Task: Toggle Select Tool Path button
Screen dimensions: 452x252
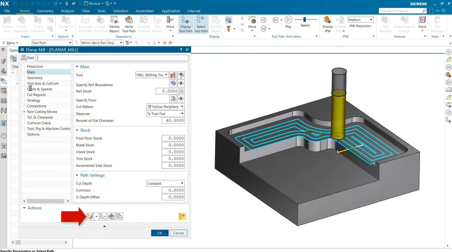Action: pyautogui.click(x=201, y=24)
